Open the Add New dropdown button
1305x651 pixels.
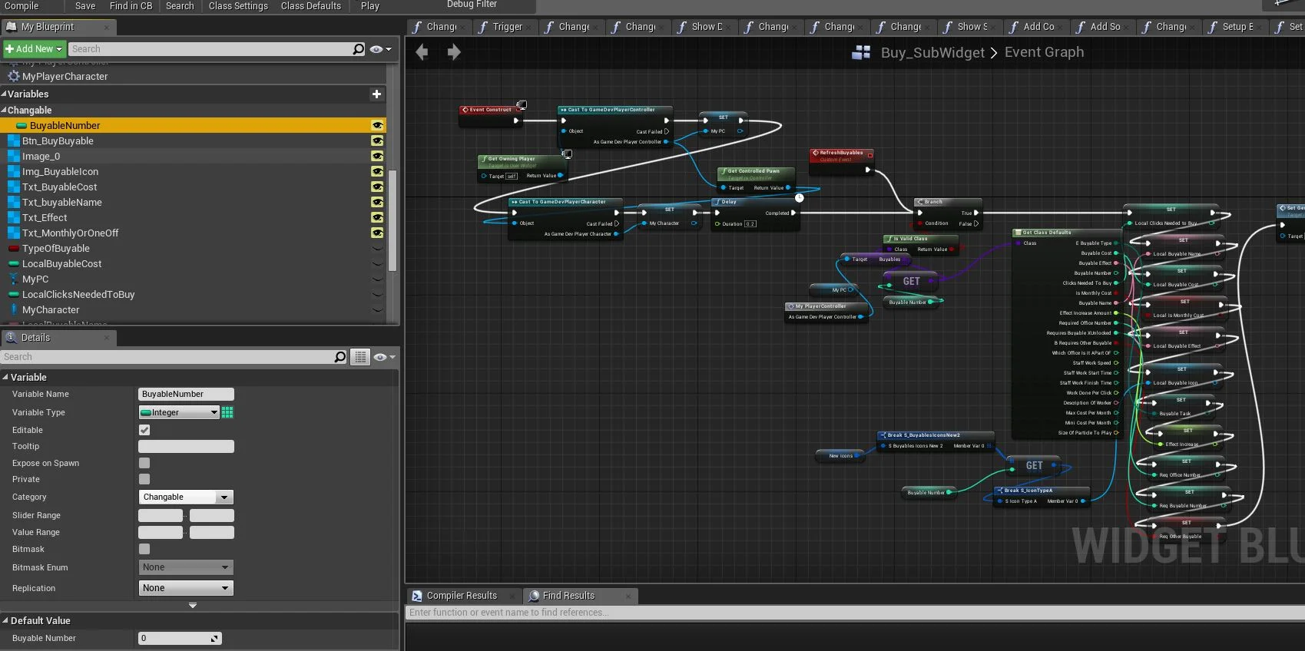click(x=34, y=48)
